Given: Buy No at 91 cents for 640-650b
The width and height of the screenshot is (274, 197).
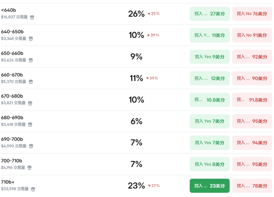Looking at the screenshot, I should pyautogui.click(x=252, y=35).
